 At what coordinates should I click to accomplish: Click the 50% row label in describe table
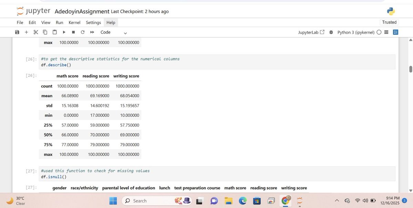(x=48, y=135)
